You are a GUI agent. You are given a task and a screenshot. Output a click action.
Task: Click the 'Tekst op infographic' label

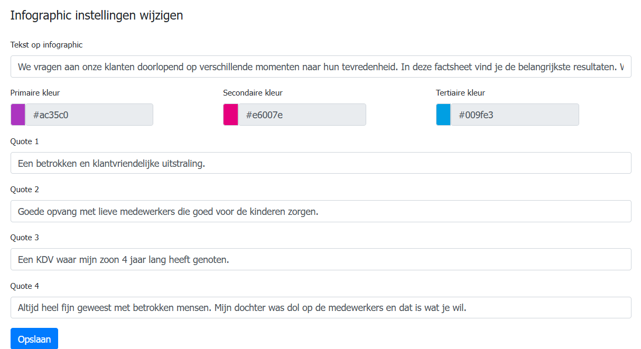tap(47, 45)
